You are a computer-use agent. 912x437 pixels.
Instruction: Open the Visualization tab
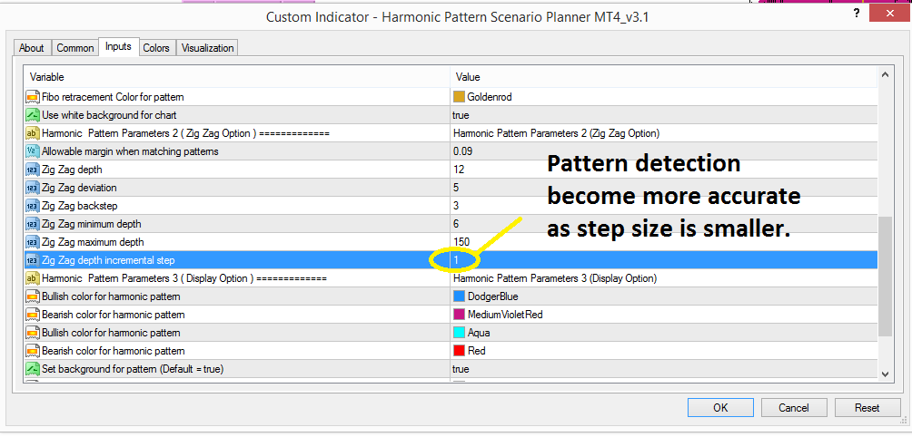coord(208,48)
